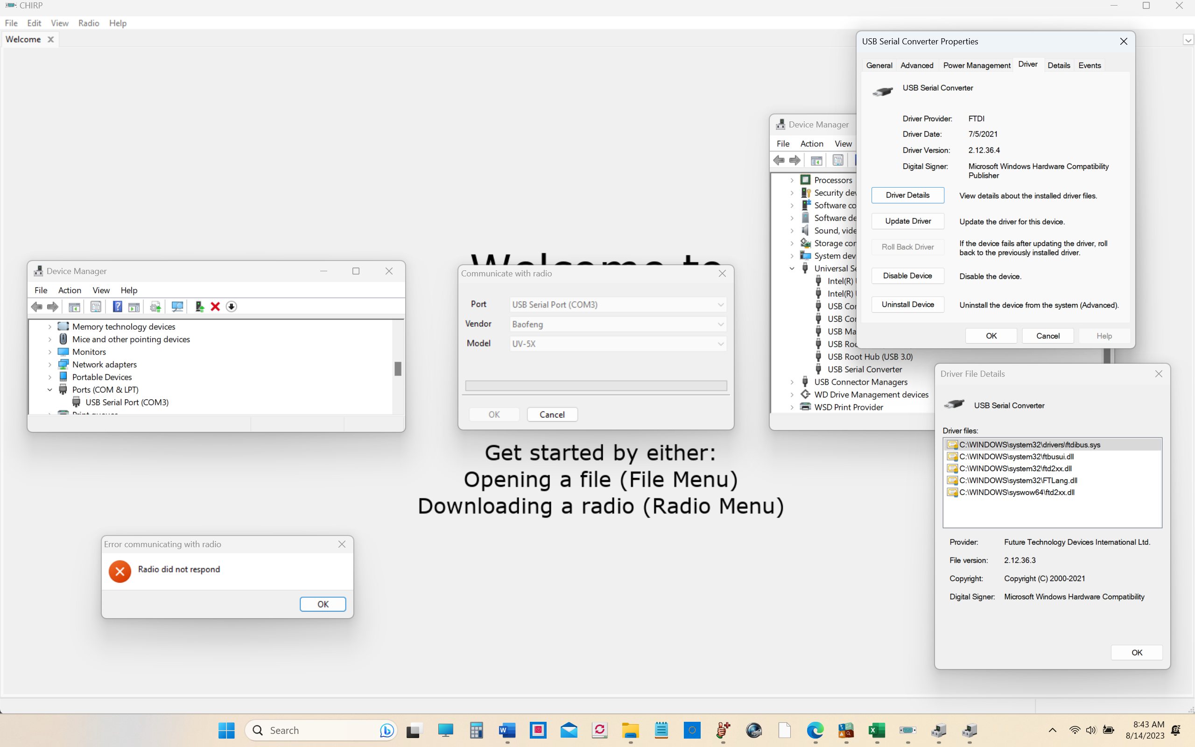Screen dimensions: 1195x747
Task: Click OK in the Radio did not respond dialog
Action: pyautogui.click(x=323, y=604)
